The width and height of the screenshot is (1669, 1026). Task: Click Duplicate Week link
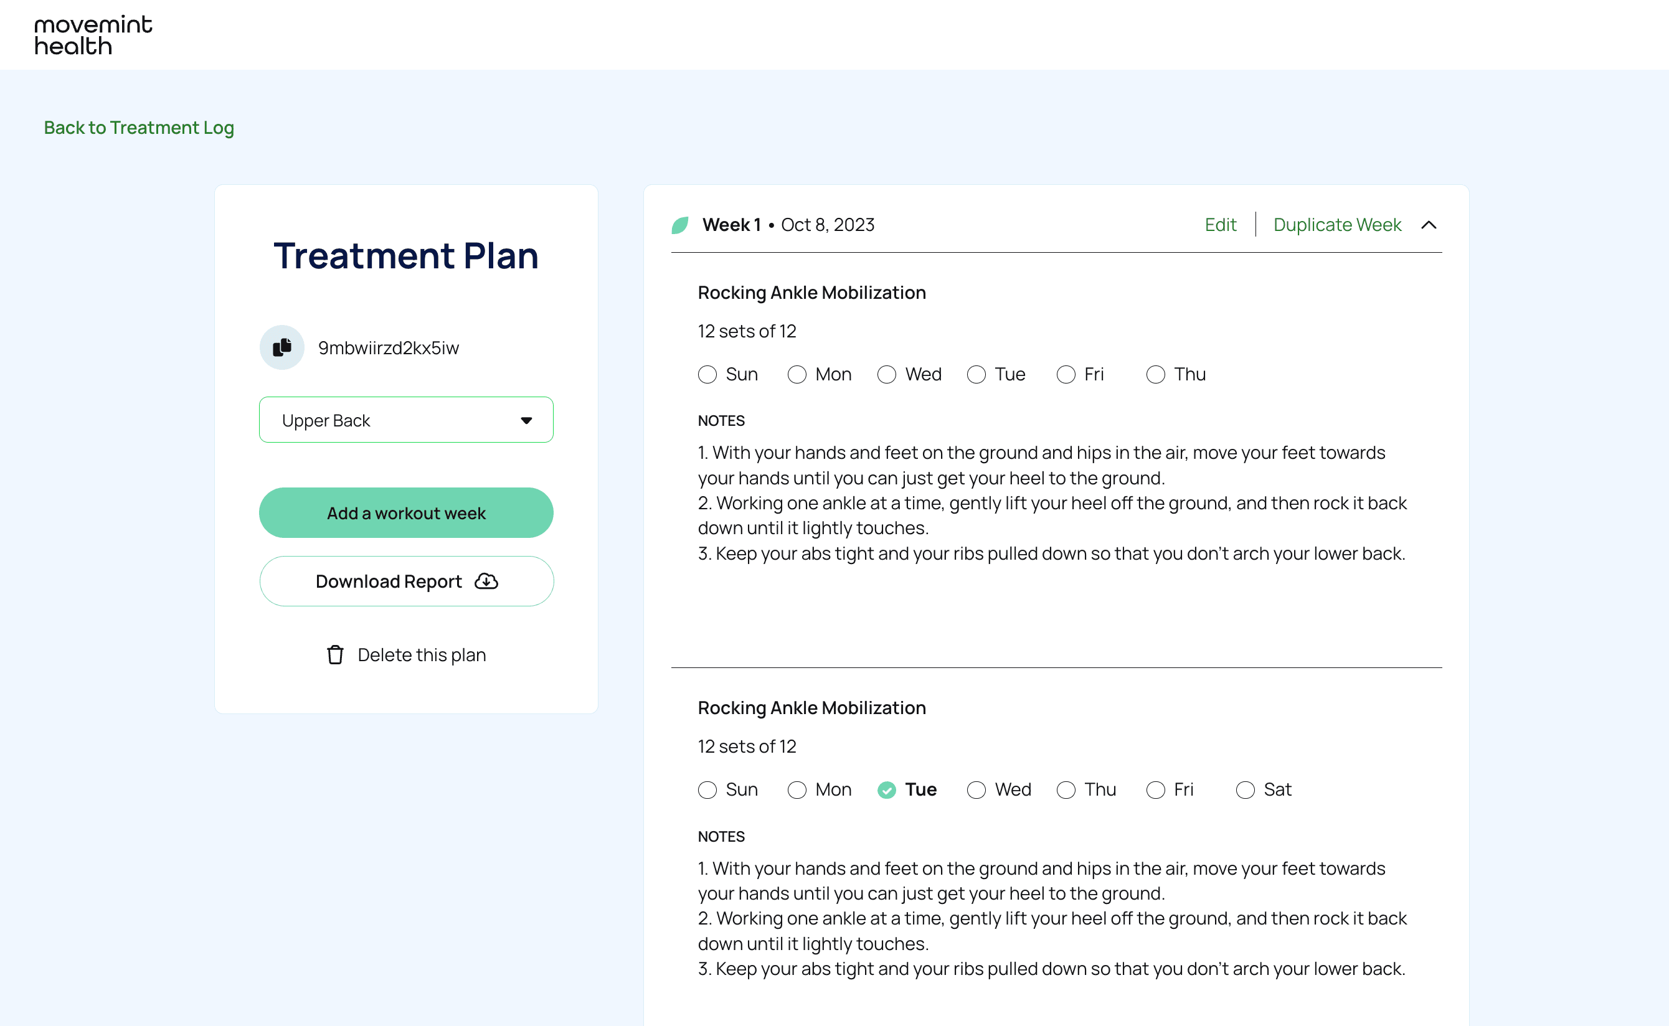(x=1336, y=225)
